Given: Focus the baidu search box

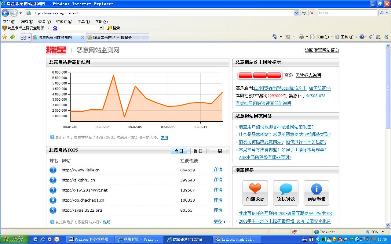Looking at the screenshot, I should (x=347, y=13).
